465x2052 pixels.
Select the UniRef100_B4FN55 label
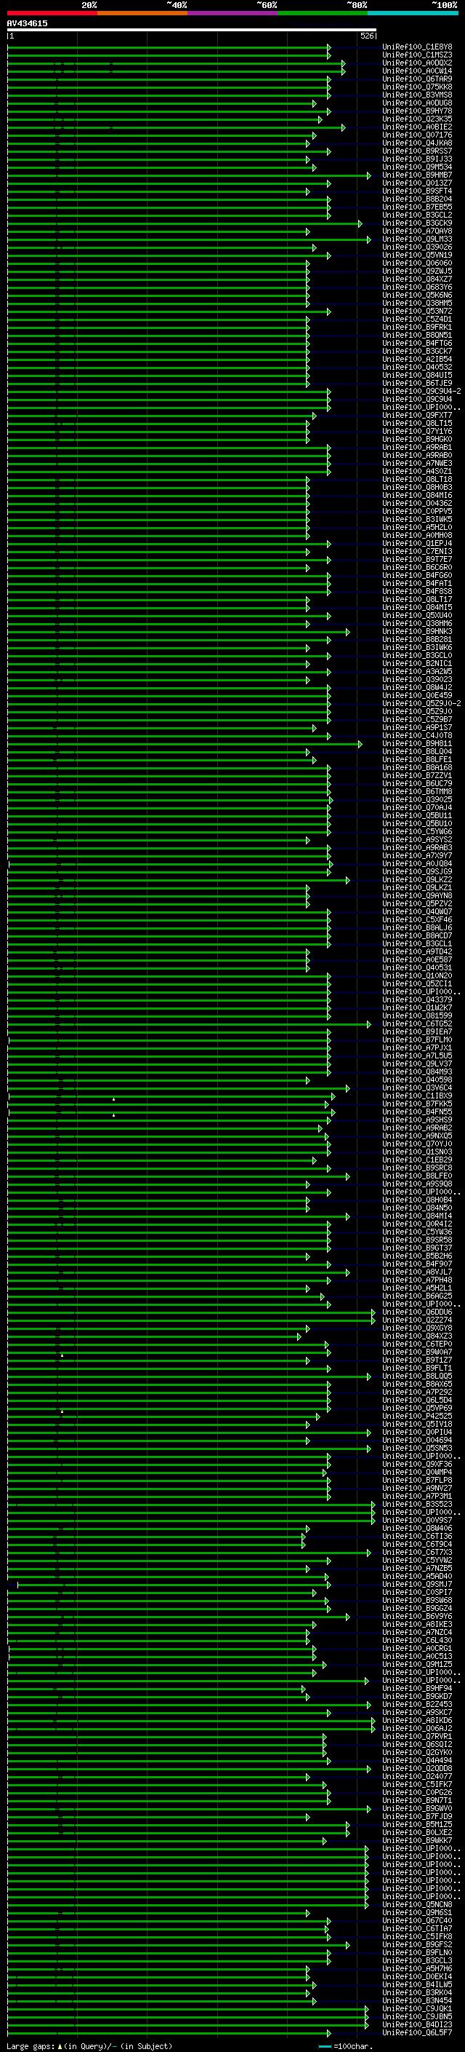[x=417, y=1112]
